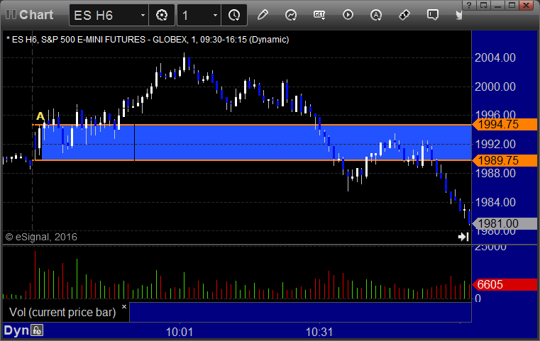Close the Vol study panel with x
Screen dimensions: 540x341
click(124, 306)
